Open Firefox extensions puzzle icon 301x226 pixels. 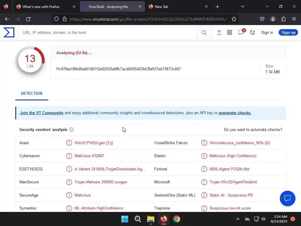[x=283, y=19]
